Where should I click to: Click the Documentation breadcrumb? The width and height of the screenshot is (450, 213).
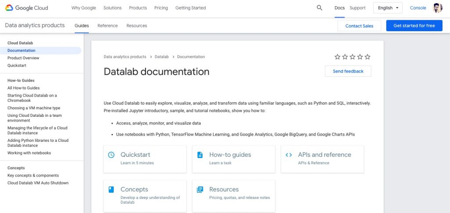coord(191,57)
